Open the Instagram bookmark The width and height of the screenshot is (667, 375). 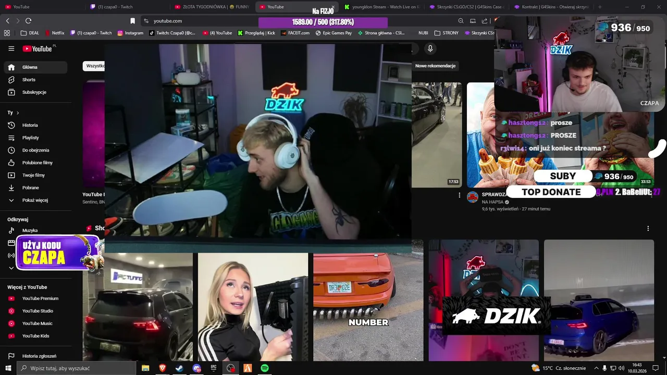tap(130, 33)
